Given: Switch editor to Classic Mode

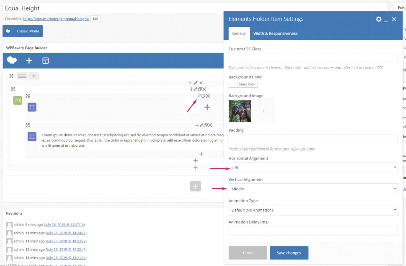Looking at the screenshot, I should point(23,31).
